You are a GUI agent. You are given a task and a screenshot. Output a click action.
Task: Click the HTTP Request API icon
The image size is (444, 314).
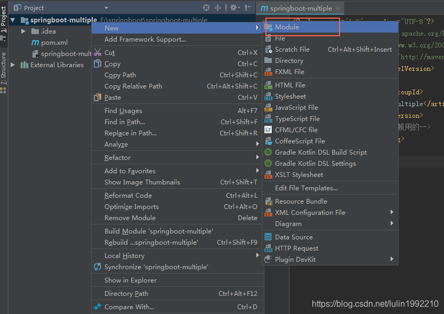pyautogui.click(x=268, y=248)
